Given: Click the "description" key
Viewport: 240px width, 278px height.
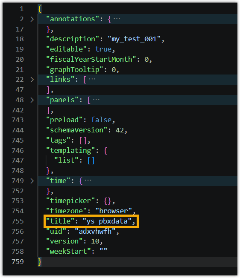Looking at the screenshot, I should pos(73,39).
